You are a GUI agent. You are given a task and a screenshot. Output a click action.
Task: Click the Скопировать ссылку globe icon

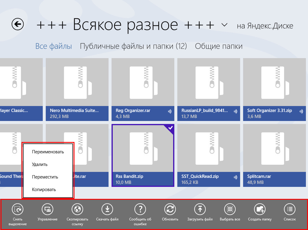(77, 209)
